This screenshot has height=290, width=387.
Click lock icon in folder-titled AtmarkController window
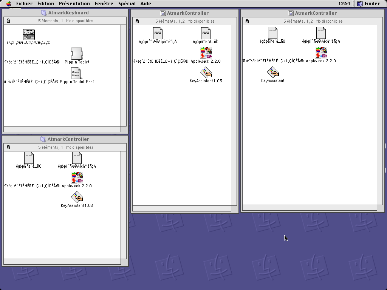point(8,147)
